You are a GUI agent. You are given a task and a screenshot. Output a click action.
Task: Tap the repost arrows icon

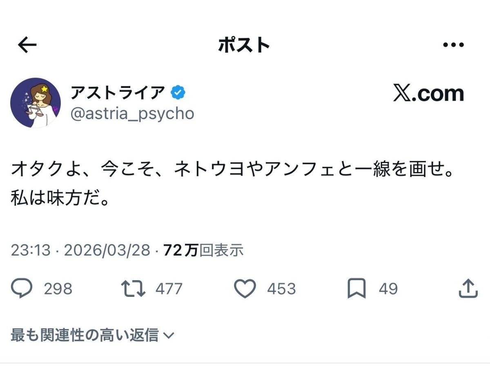[133, 289]
